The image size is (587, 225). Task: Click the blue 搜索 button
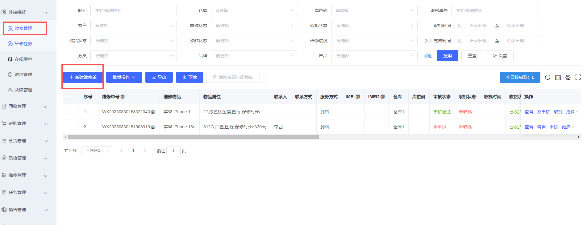[x=447, y=56]
